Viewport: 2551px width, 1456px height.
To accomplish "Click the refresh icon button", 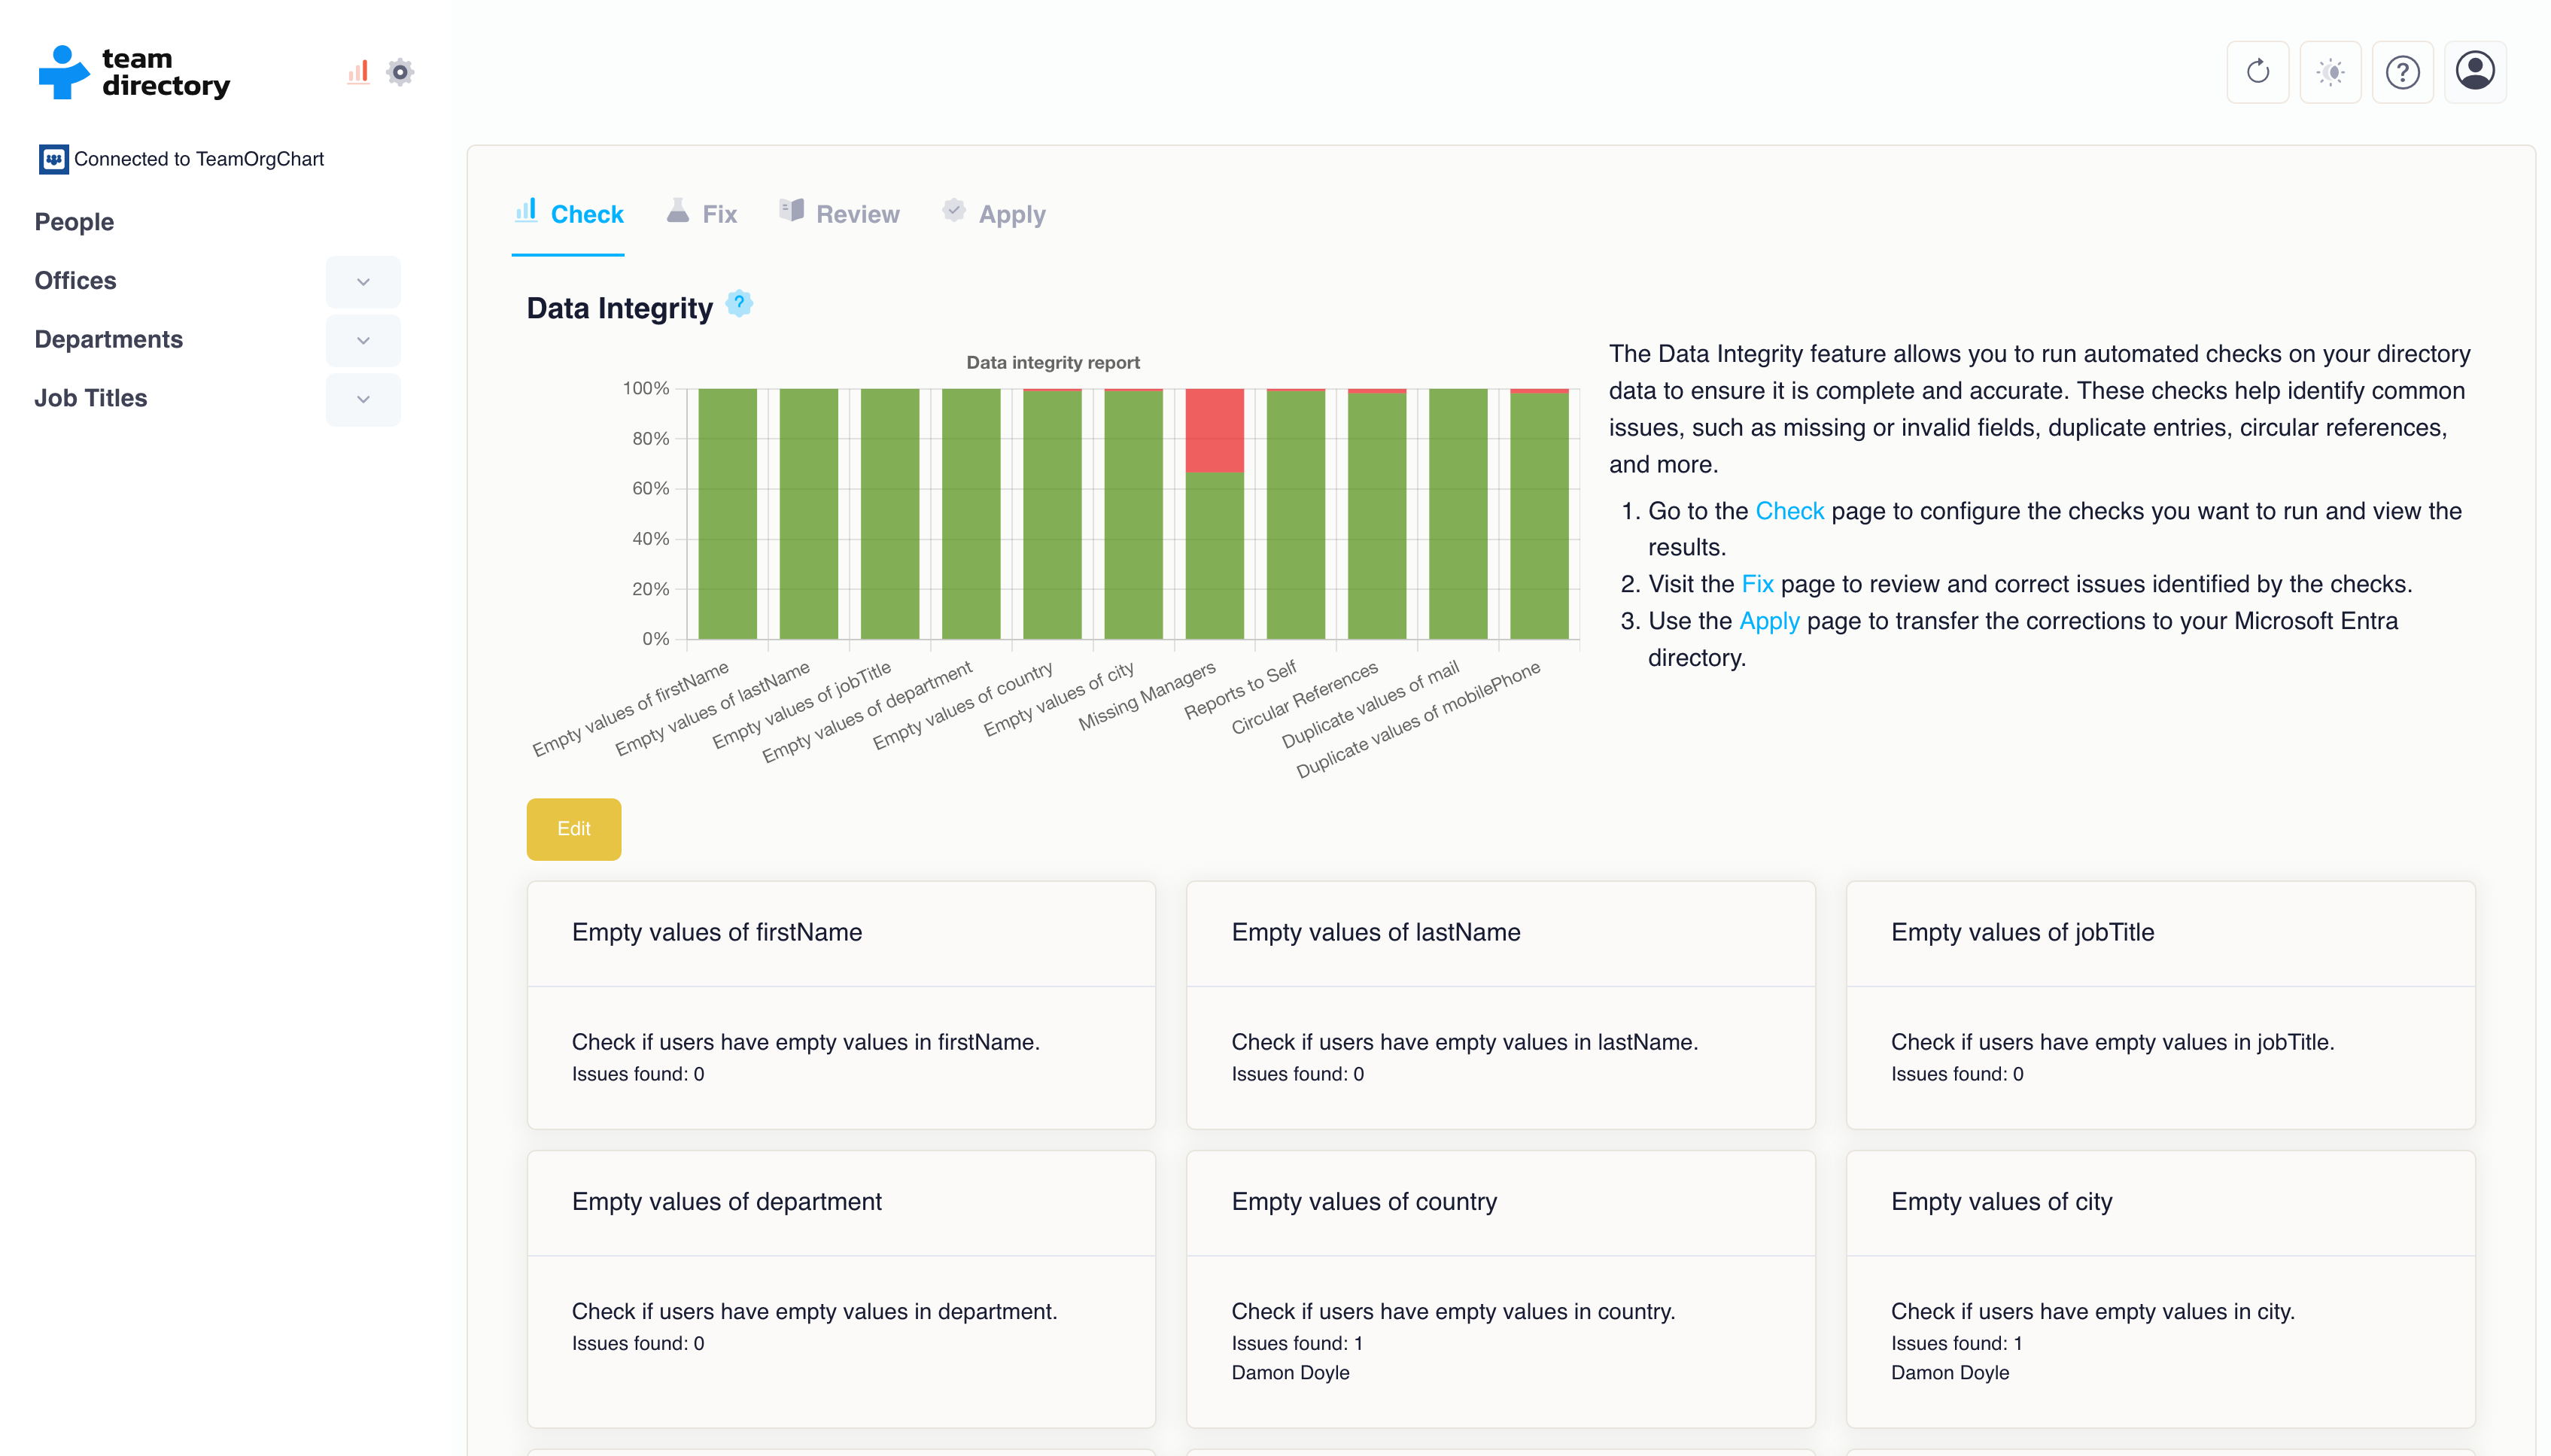I will (x=2257, y=72).
